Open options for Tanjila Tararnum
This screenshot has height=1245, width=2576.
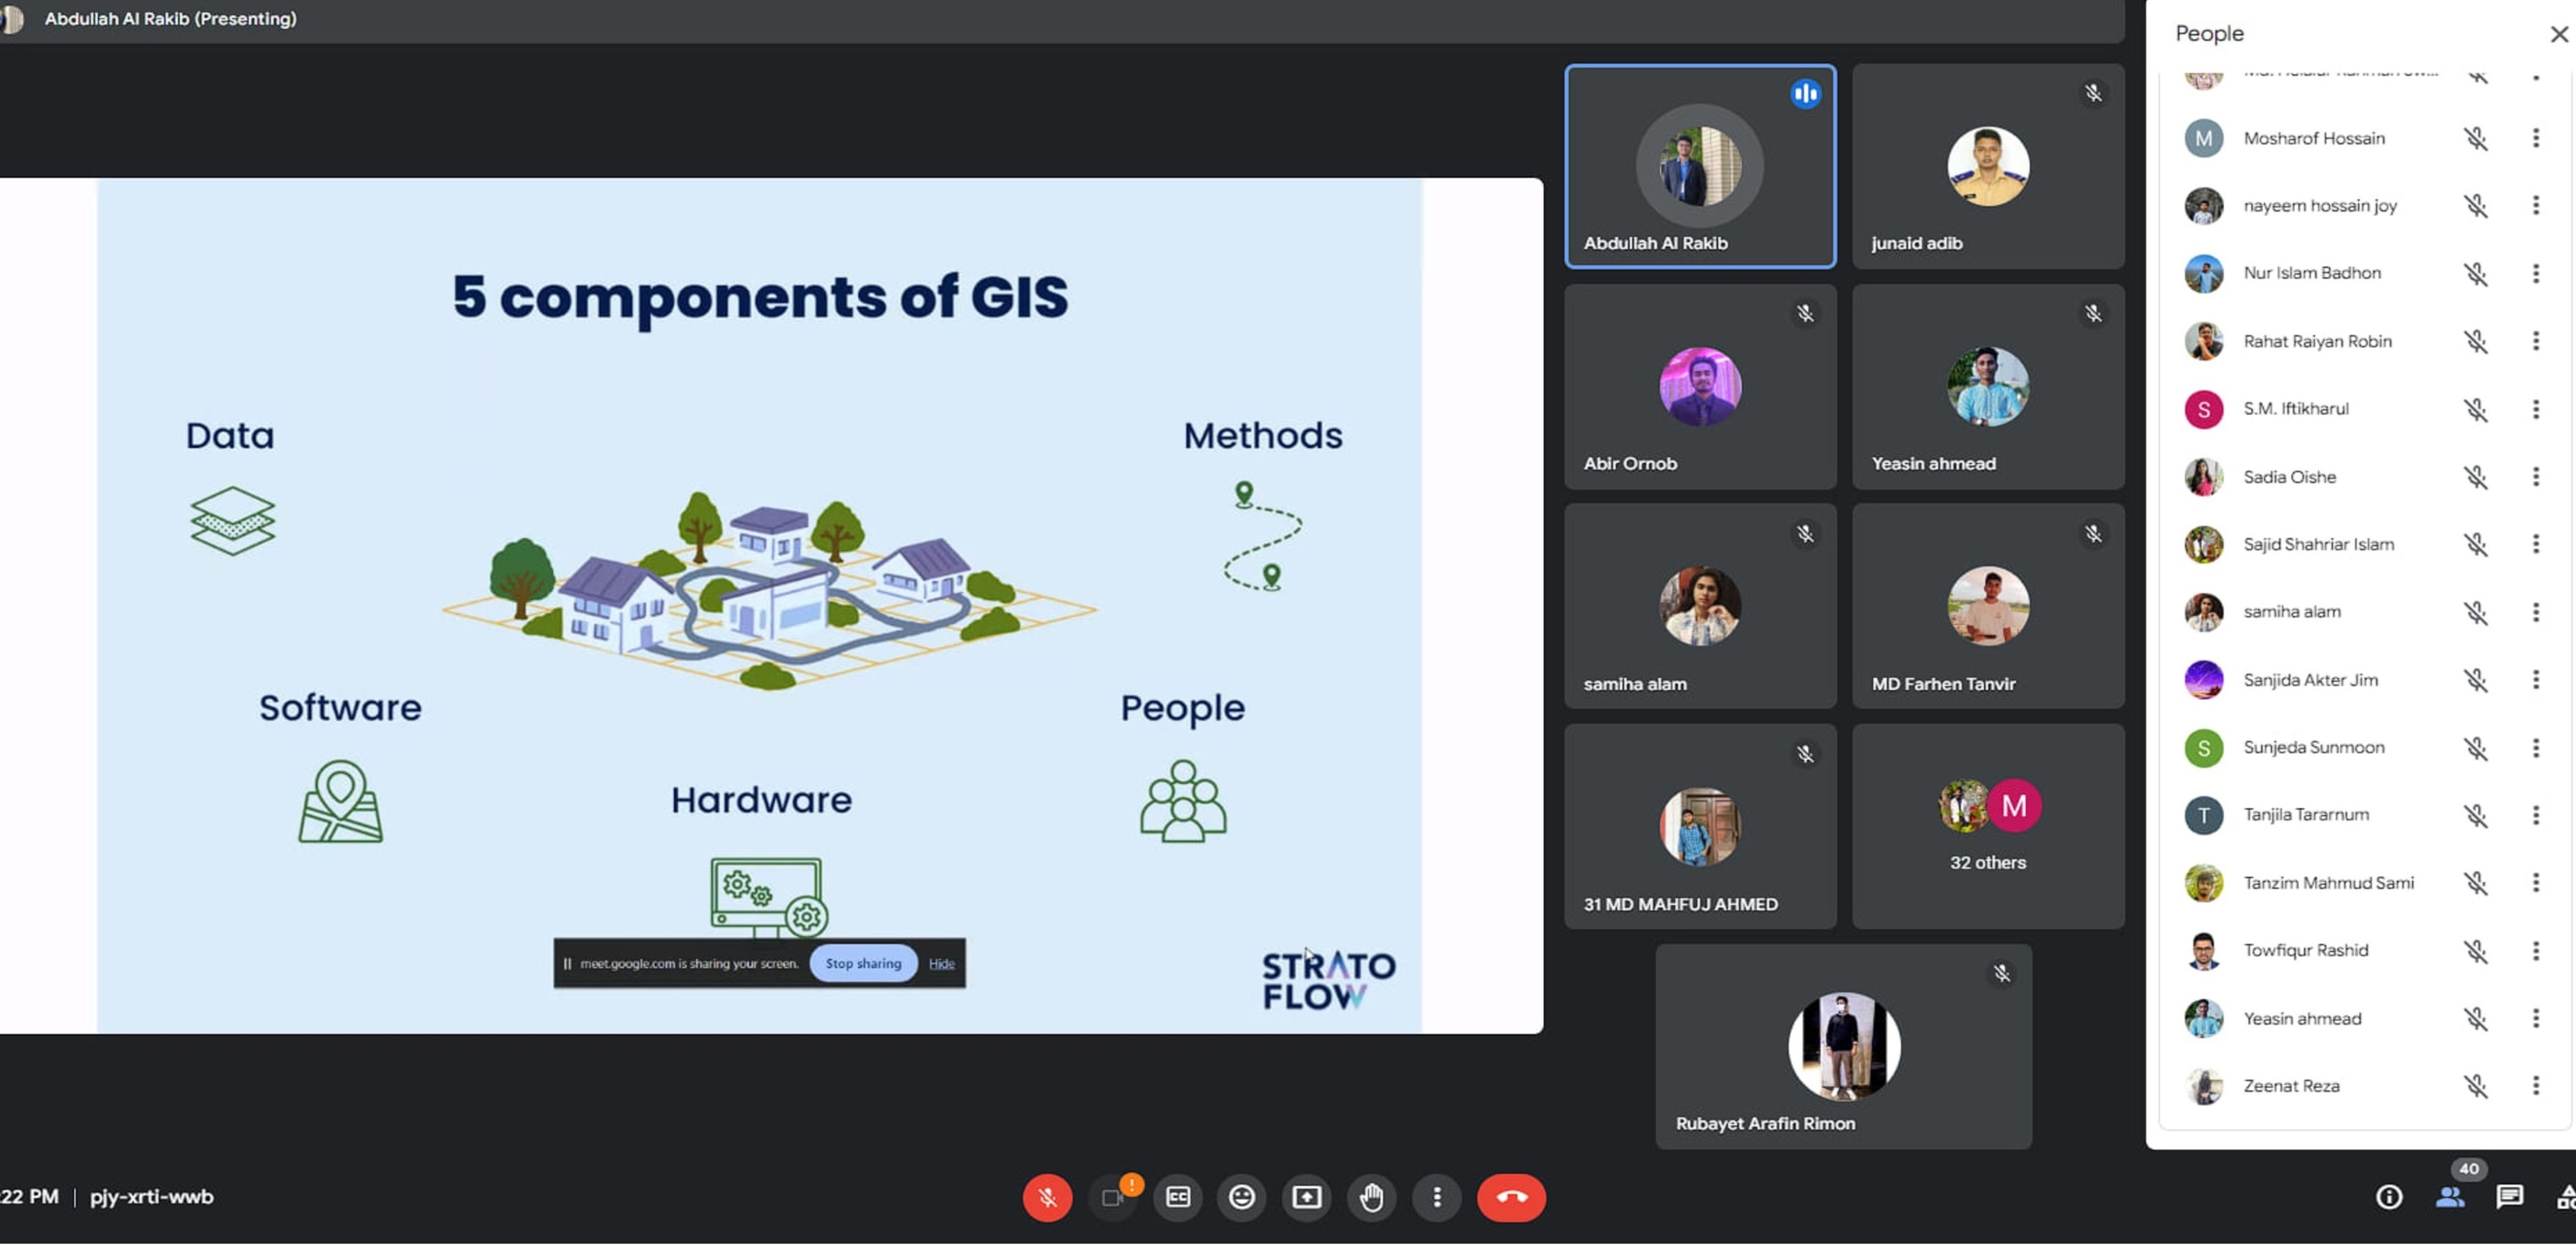(x=2535, y=814)
